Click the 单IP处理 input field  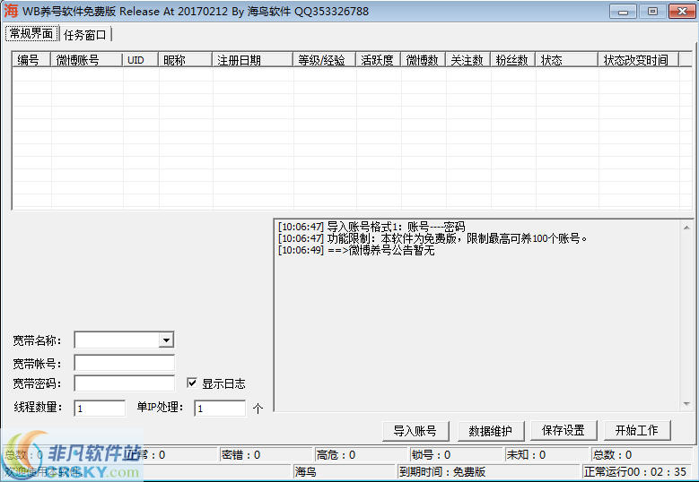pyautogui.click(x=220, y=409)
